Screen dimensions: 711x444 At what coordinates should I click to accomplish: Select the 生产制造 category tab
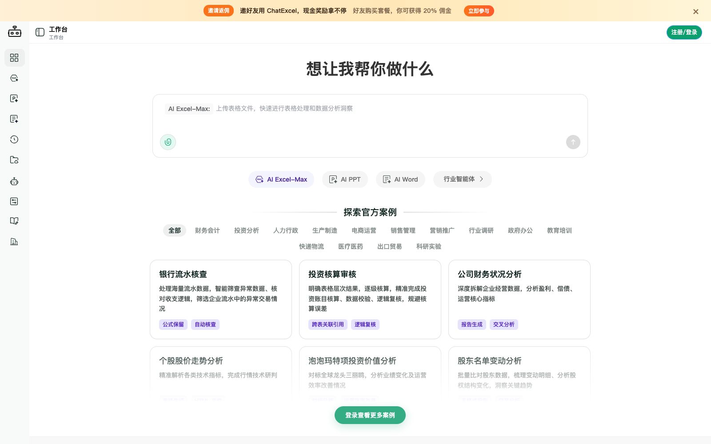[325, 230]
